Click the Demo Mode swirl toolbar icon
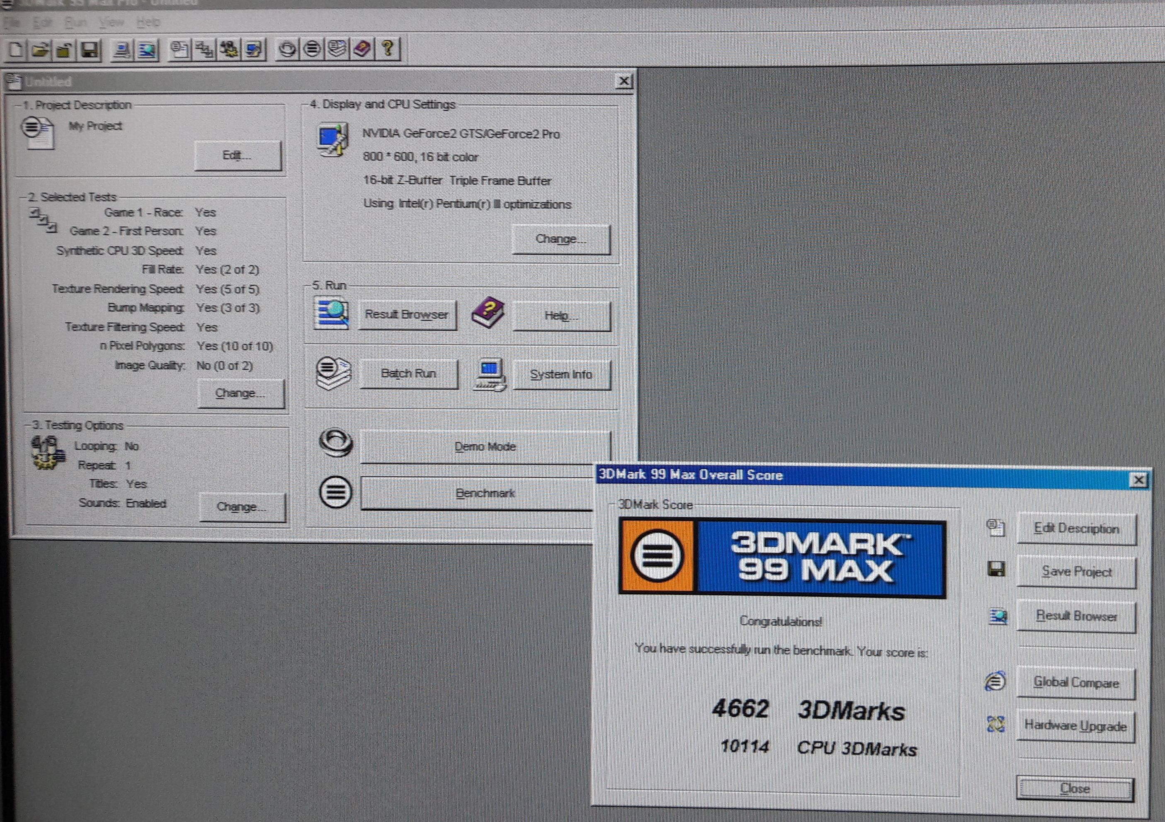 (x=287, y=49)
